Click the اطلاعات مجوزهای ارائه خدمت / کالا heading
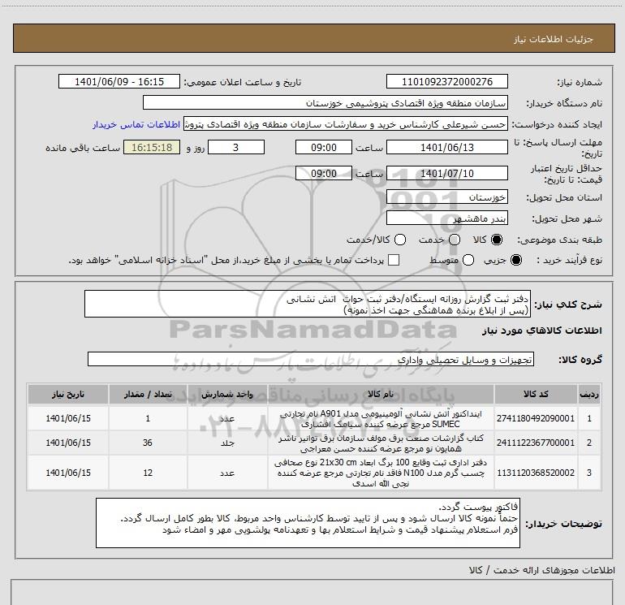The width and height of the screenshot is (625, 605). [542, 570]
